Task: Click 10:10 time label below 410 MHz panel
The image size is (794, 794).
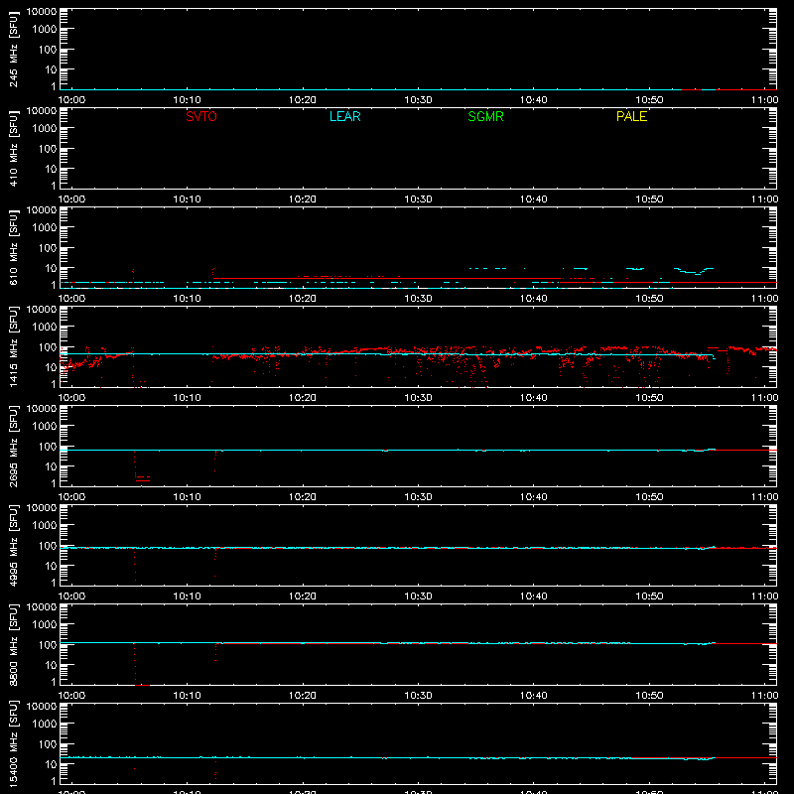Action: pyautogui.click(x=188, y=199)
